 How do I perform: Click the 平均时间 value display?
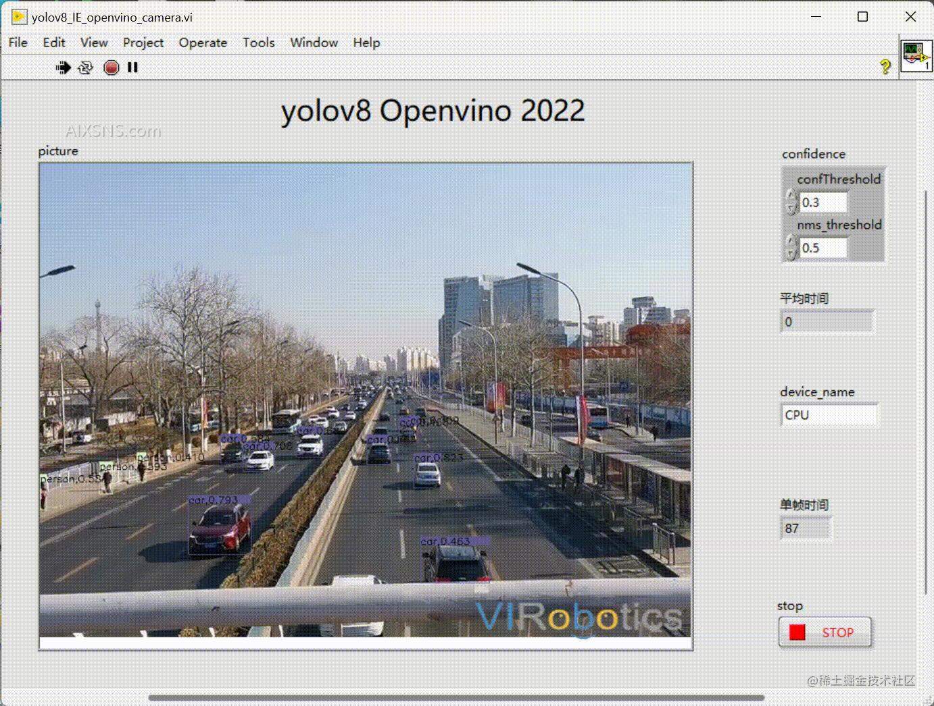point(826,321)
